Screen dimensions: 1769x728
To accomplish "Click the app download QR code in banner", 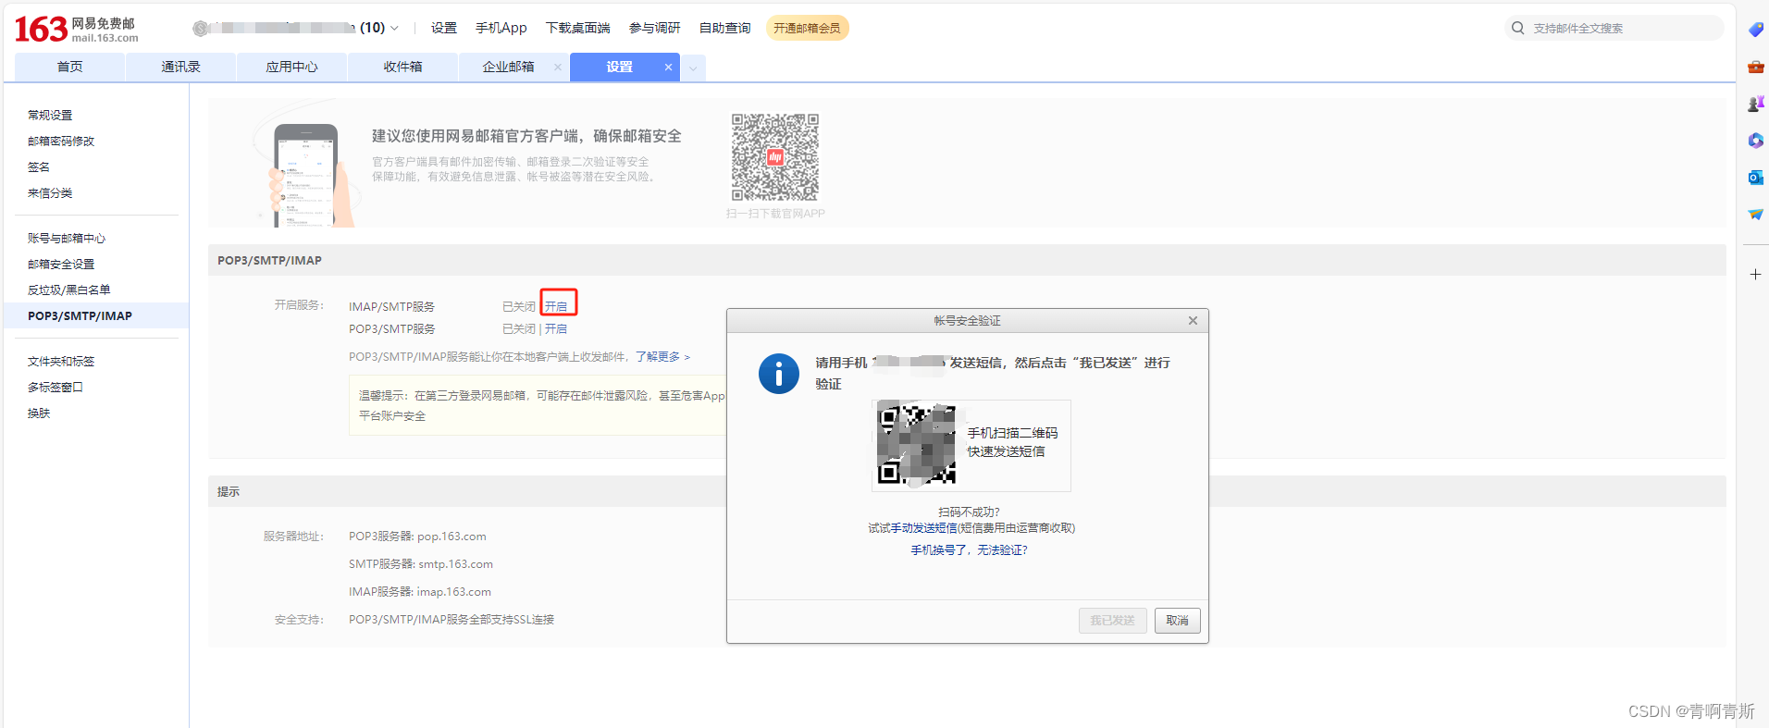I will 775,157.
